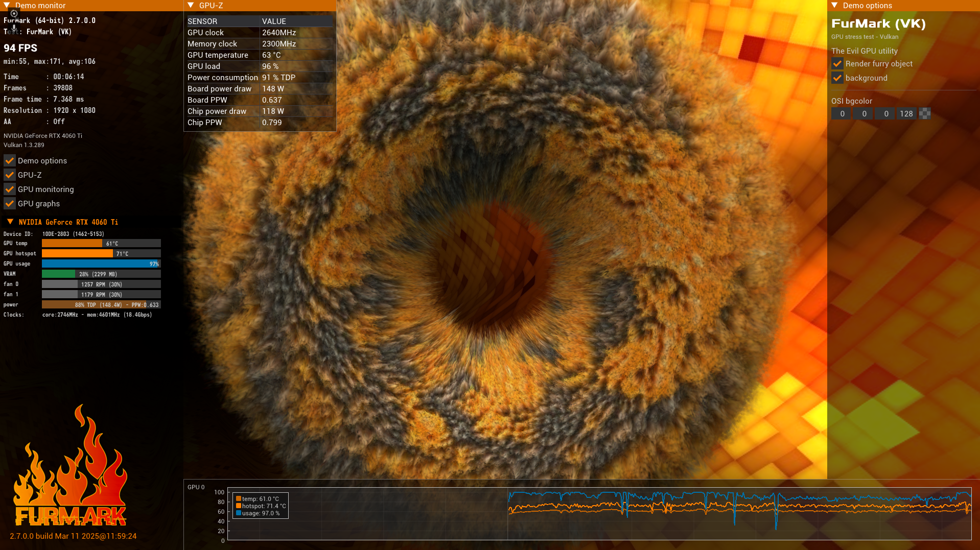
Task: Click the 94 FPS readout
Action: [20, 48]
